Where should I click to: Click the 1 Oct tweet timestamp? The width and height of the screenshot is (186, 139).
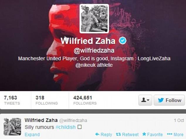coord(179,121)
